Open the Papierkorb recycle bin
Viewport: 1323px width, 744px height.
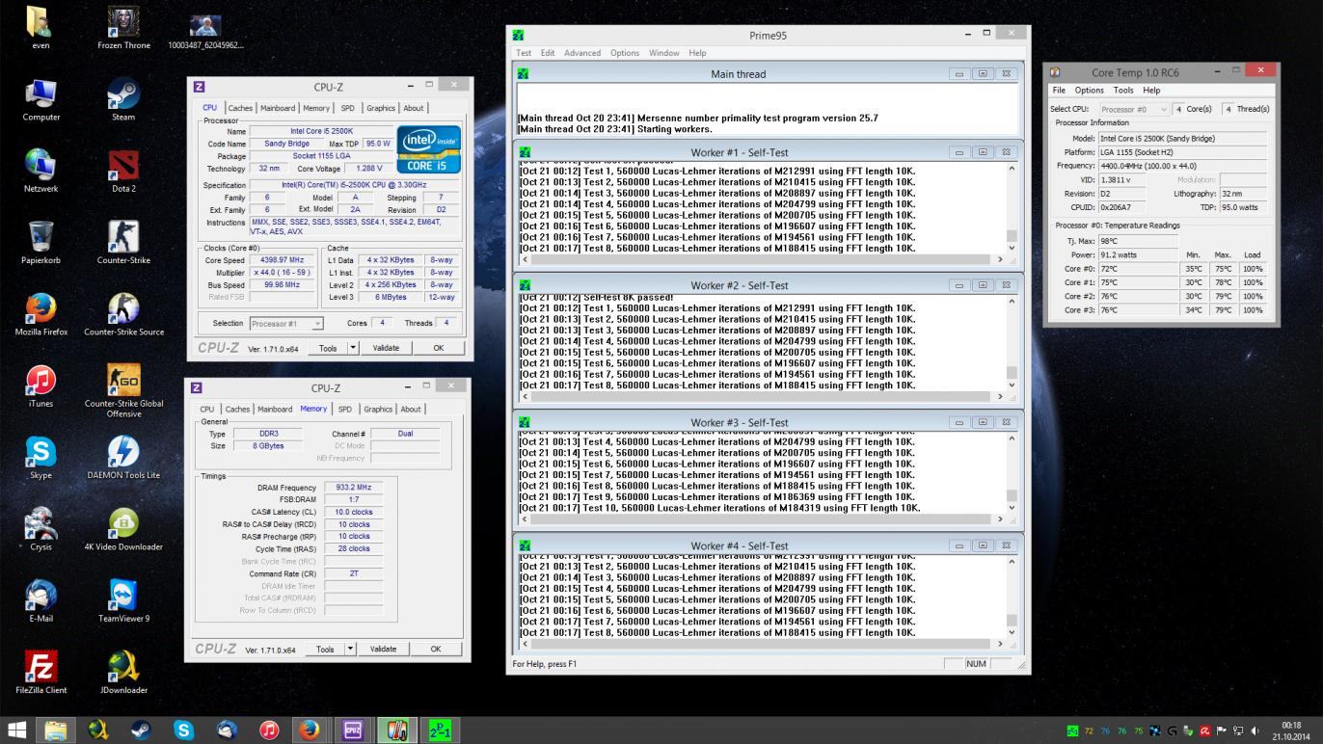40,242
